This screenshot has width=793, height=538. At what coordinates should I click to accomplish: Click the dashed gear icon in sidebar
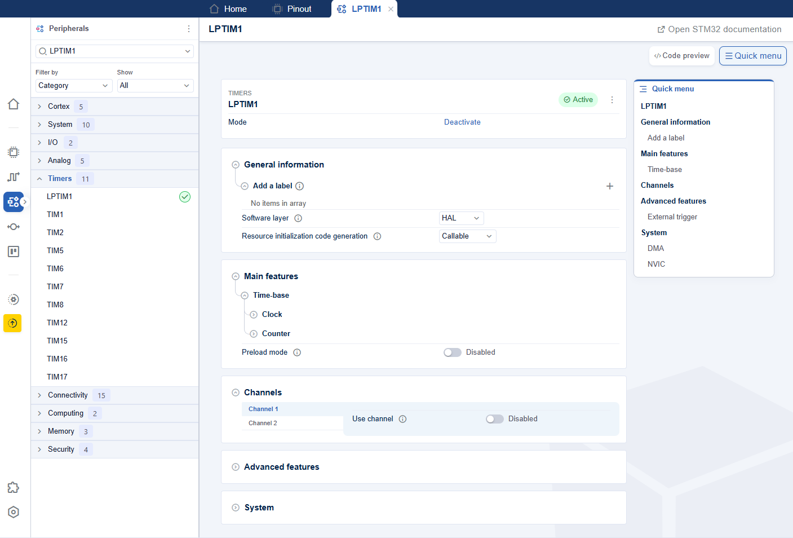click(x=14, y=299)
